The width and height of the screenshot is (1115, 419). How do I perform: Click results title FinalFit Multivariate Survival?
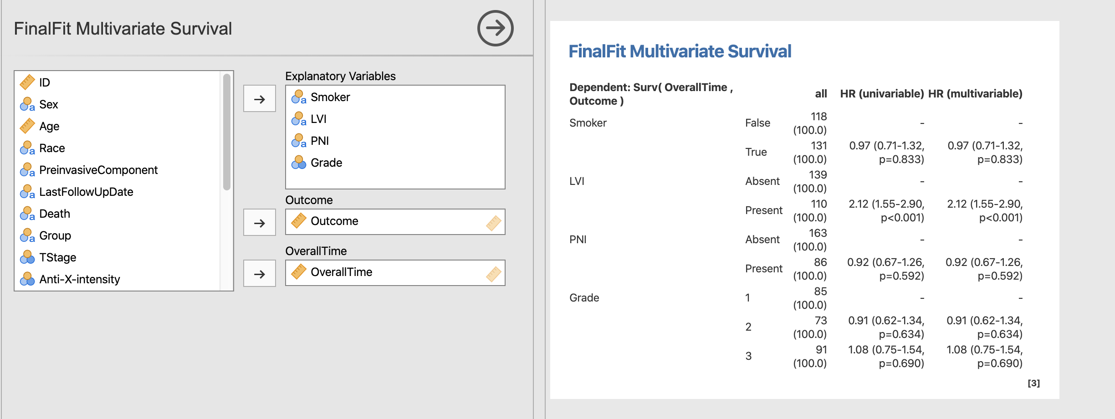click(680, 51)
